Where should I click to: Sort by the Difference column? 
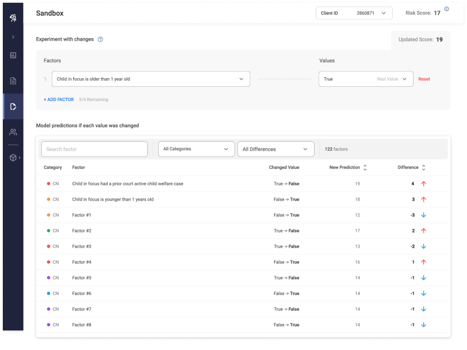pos(424,168)
